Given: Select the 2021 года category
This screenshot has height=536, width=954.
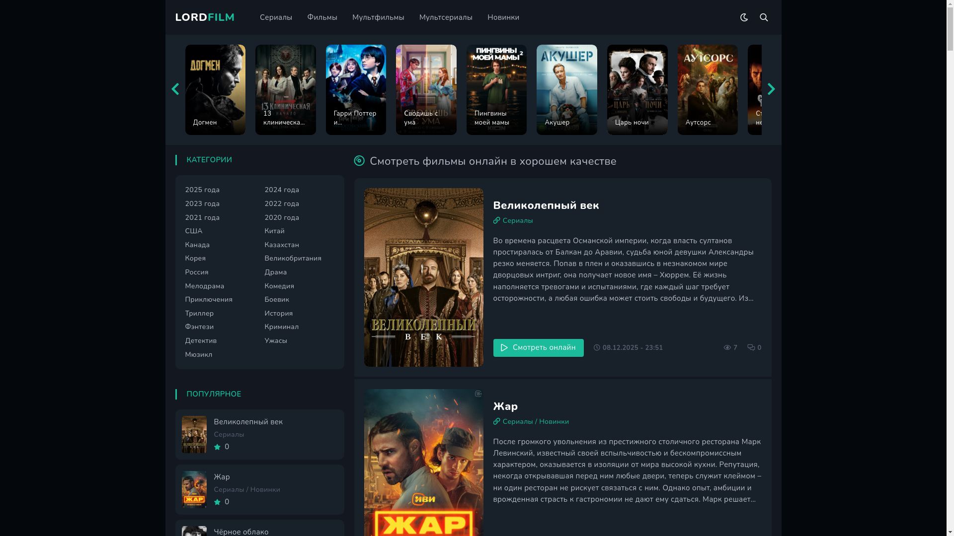Looking at the screenshot, I should [x=202, y=218].
